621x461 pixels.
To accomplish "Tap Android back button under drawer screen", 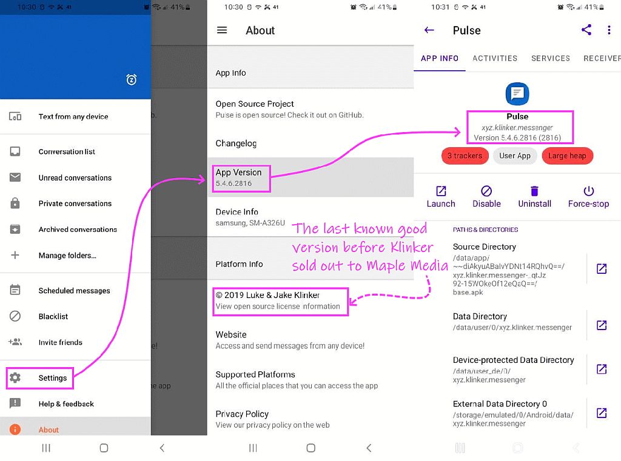I will (162, 448).
